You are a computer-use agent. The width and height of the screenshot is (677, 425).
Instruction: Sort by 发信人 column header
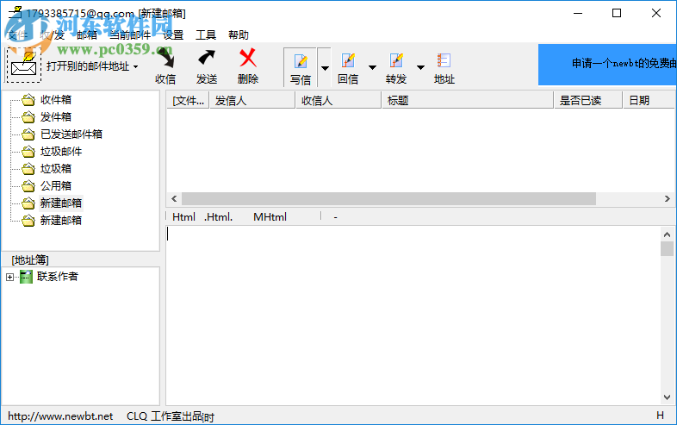252,101
